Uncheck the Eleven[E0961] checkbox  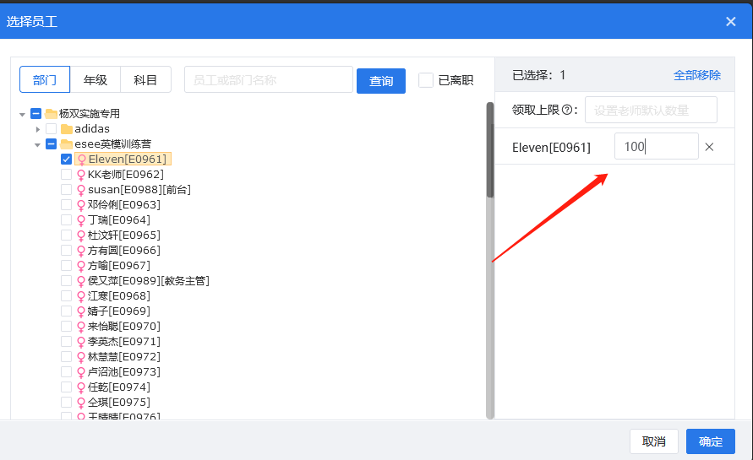click(66, 160)
